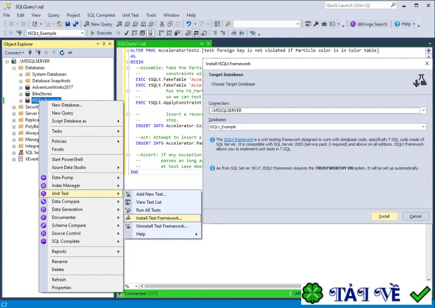Viewport: 435px width, 308px height.
Task: Open the Connection dropdown arrow
Action: (424, 111)
